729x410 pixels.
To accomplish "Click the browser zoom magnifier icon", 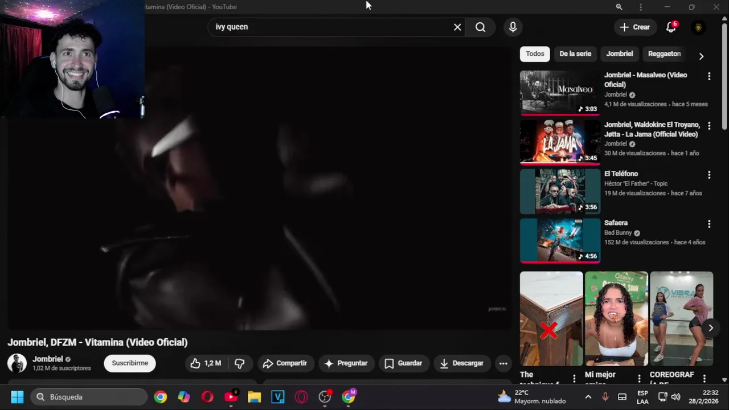I will 619,7.
